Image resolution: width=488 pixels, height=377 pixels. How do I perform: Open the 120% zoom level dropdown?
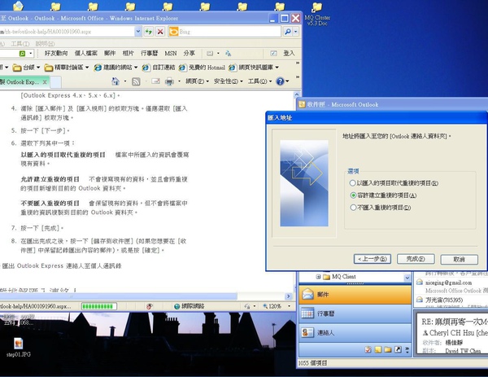tap(289, 306)
